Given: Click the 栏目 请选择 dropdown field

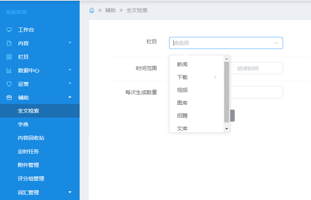Looking at the screenshot, I should 226,43.
